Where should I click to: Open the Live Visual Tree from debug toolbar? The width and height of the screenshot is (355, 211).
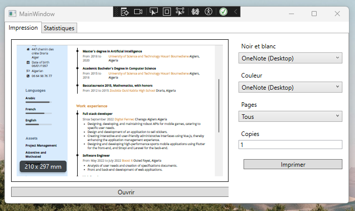coord(126,12)
